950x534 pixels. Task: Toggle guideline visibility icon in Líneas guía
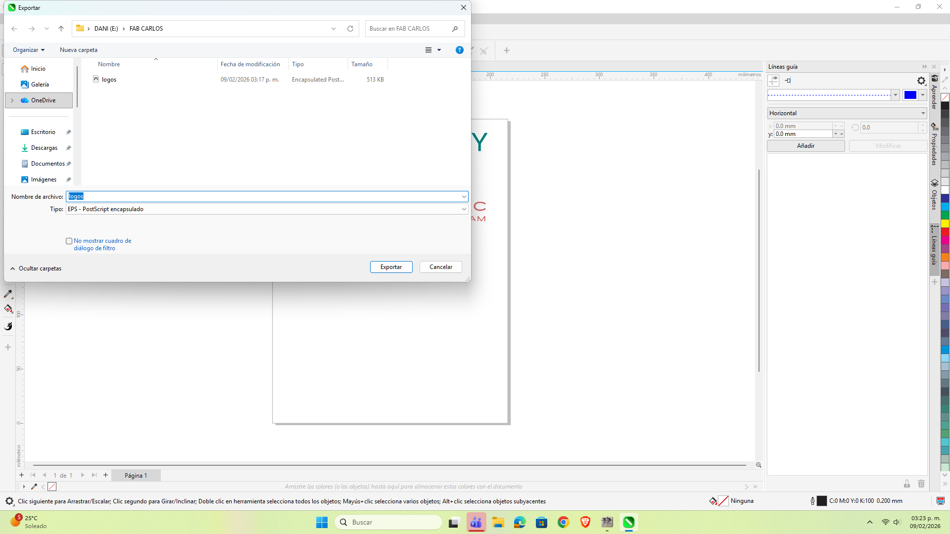click(773, 80)
